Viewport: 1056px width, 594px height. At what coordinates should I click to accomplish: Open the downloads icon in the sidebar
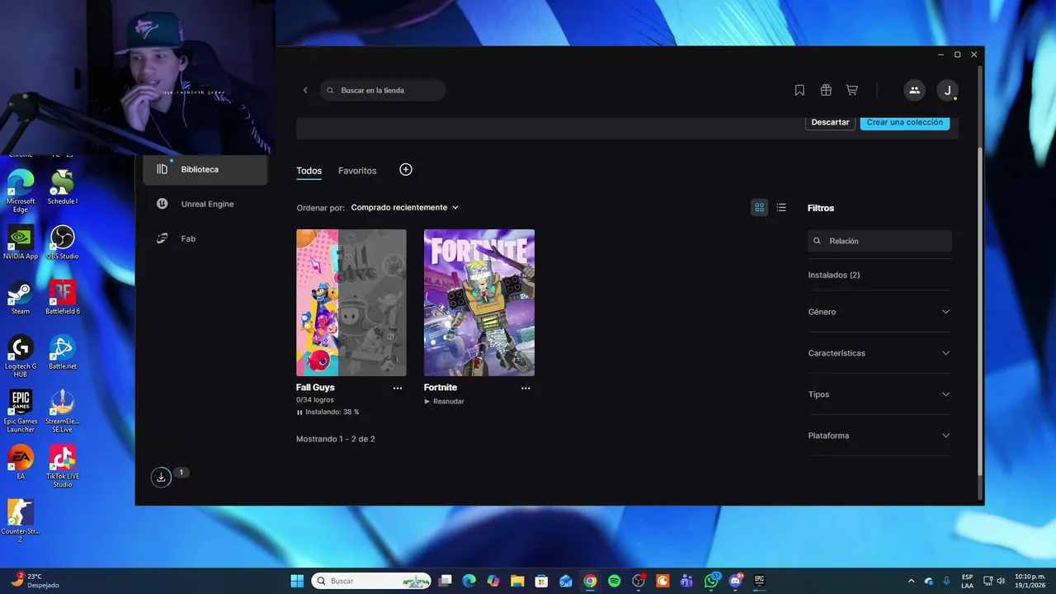coord(161,477)
